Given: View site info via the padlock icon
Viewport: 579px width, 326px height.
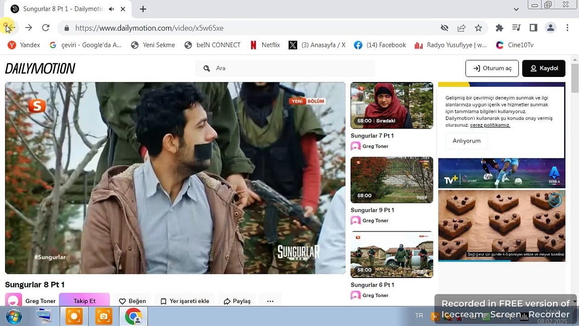Looking at the screenshot, I should (x=67, y=28).
